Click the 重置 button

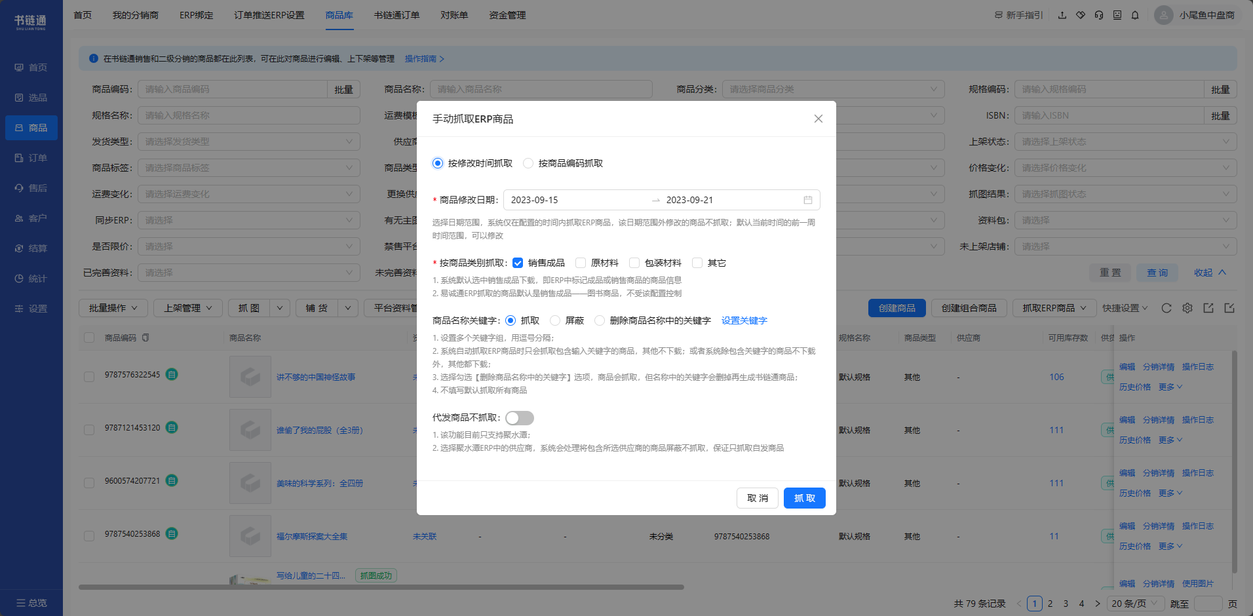tap(1110, 273)
